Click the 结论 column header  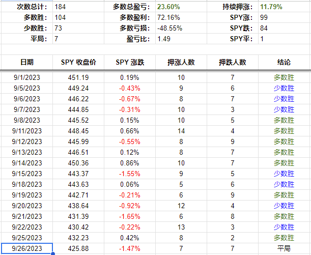[284, 62]
